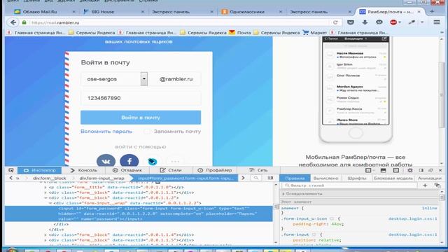The image size is (448, 252).
Task: Click the blue Войти в почту button
Action: tap(141, 118)
